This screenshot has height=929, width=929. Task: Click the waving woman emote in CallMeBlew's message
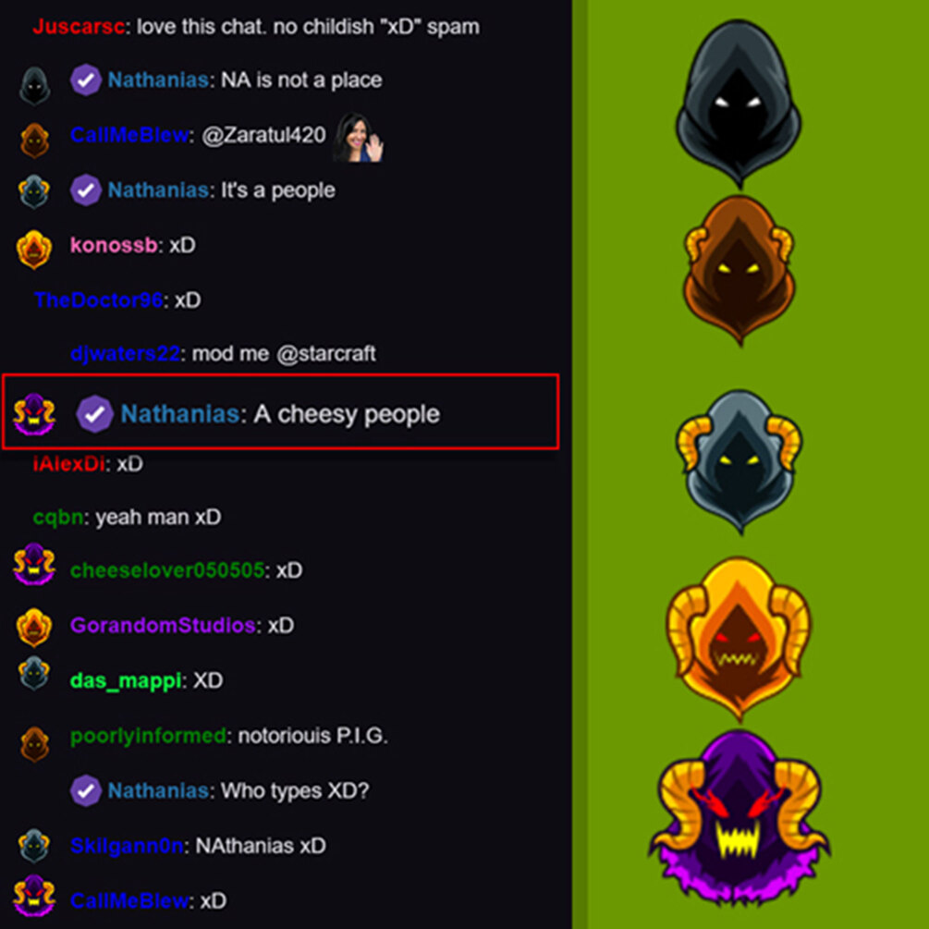tap(358, 137)
